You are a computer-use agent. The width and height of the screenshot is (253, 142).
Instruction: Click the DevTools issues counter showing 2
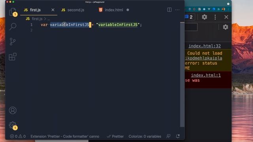(189, 17)
